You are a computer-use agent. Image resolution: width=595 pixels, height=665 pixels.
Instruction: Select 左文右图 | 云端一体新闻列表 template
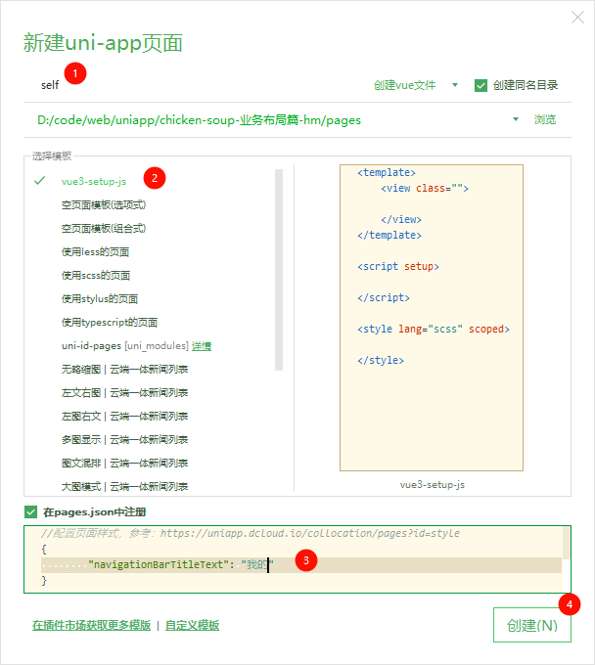(x=124, y=393)
